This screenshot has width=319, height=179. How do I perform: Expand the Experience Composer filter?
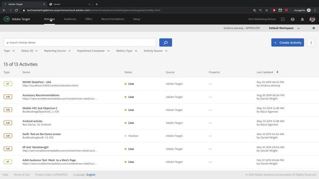pyautogui.click(x=94, y=51)
